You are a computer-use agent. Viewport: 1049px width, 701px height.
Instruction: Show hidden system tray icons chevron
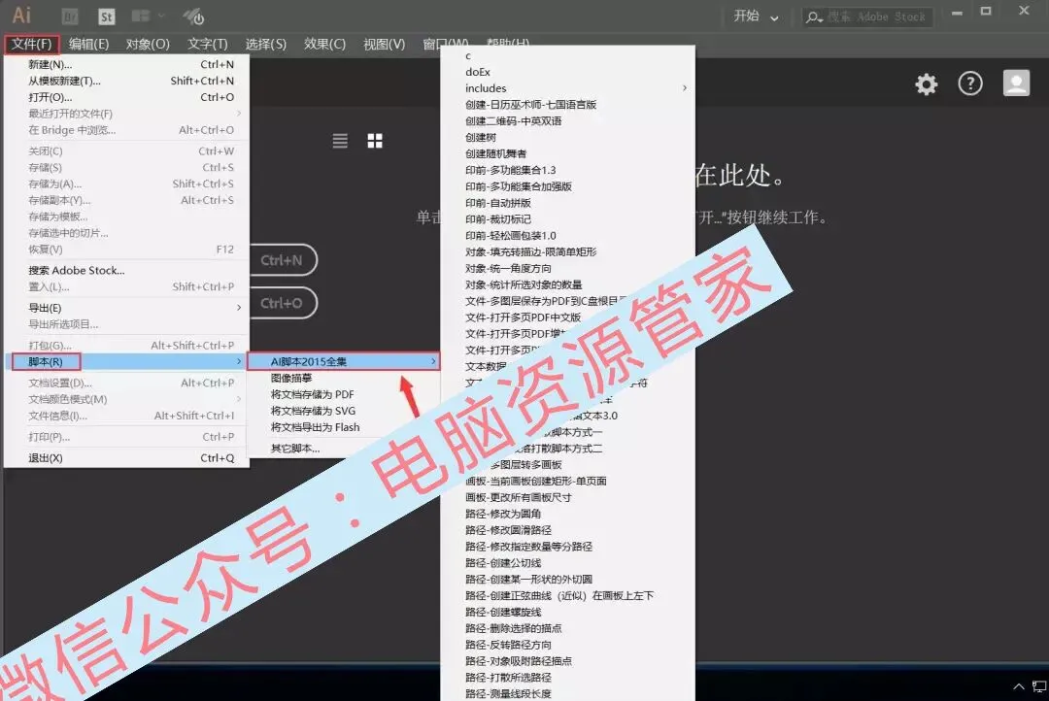pos(1018,686)
